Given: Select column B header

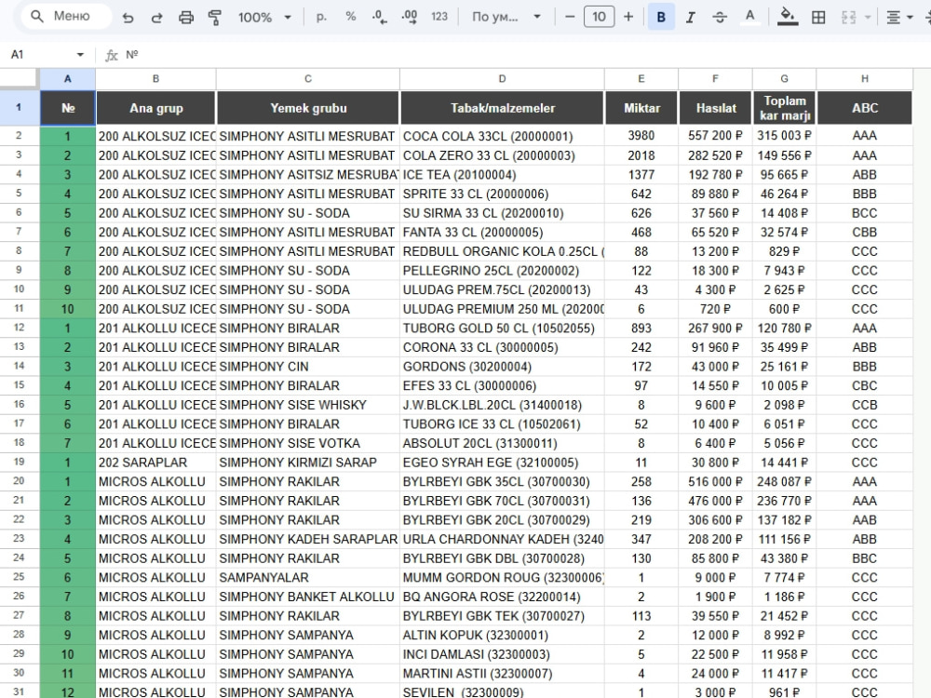Looking at the screenshot, I should coord(155,78).
